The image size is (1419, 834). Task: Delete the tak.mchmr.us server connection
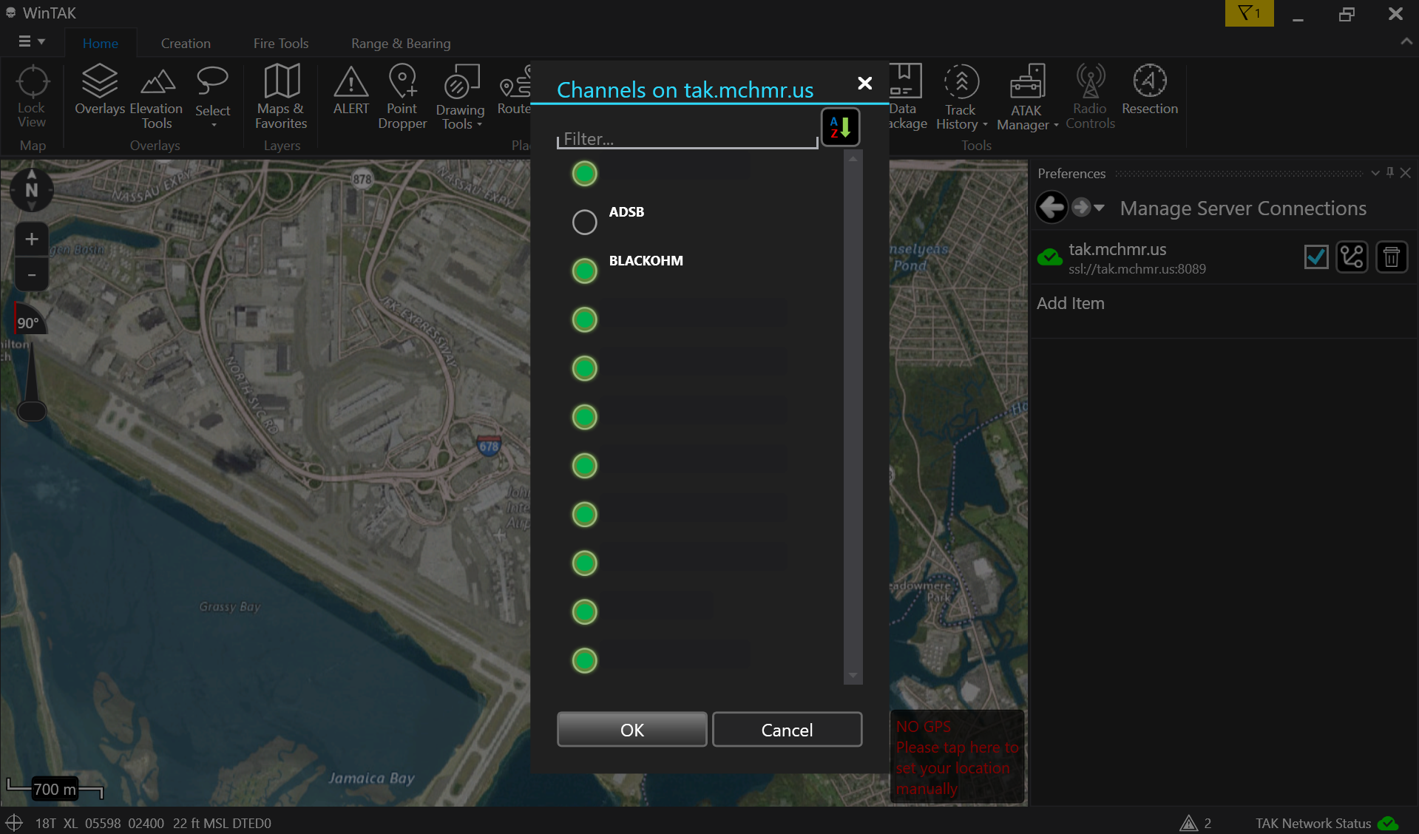(x=1392, y=257)
